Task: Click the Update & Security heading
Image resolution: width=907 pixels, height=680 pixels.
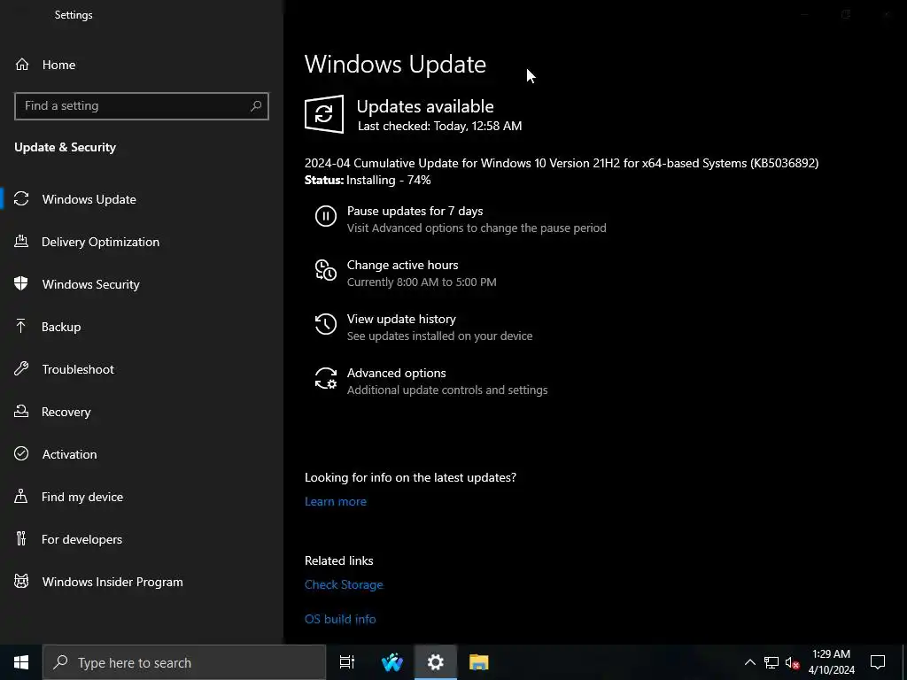Action: point(65,147)
